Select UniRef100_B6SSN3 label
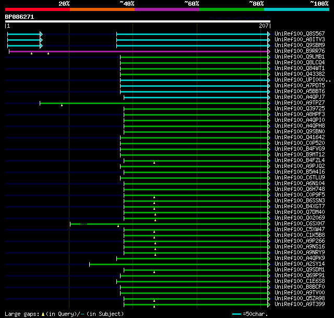This screenshot has width=334, height=318. pos(300,201)
